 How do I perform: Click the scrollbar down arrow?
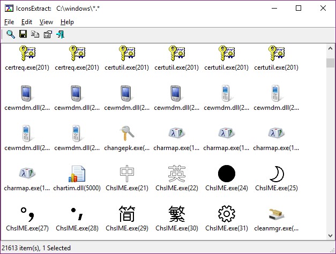331,236
